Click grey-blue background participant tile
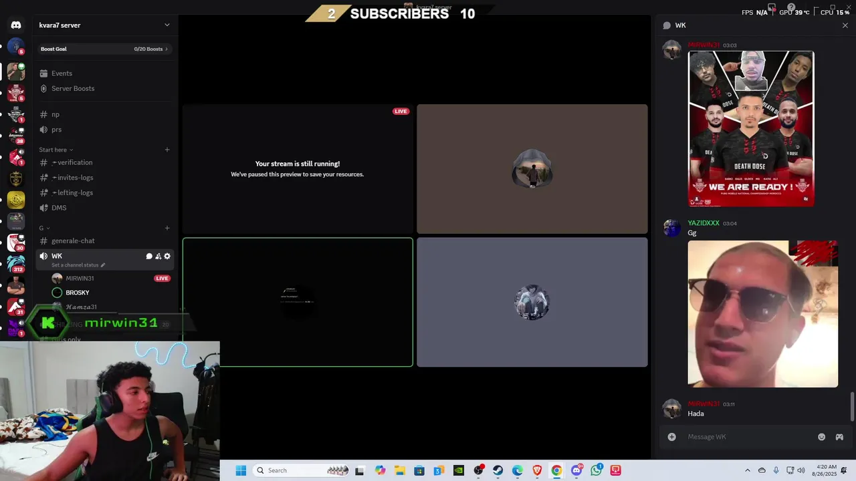856x481 pixels. point(532,302)
